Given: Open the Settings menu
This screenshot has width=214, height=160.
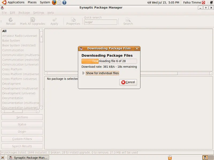Looking at the screenshot, I should pos(39,13).
